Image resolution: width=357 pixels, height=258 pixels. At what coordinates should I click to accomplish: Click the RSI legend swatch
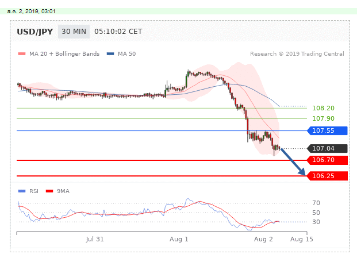22,191
